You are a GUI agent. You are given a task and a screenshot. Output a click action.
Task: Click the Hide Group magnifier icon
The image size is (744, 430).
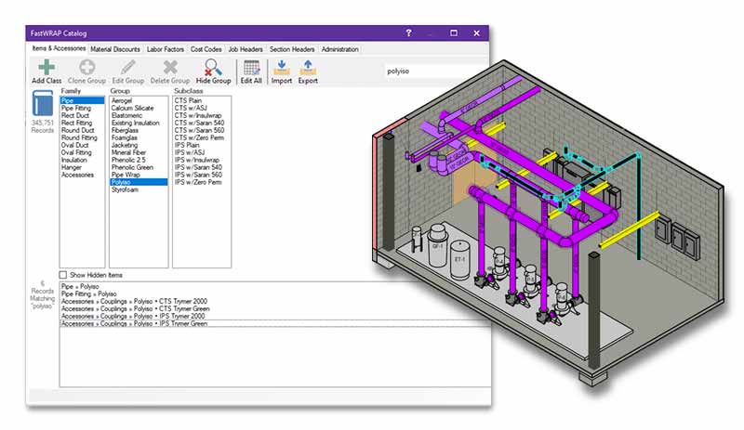[x=213, y=67]
